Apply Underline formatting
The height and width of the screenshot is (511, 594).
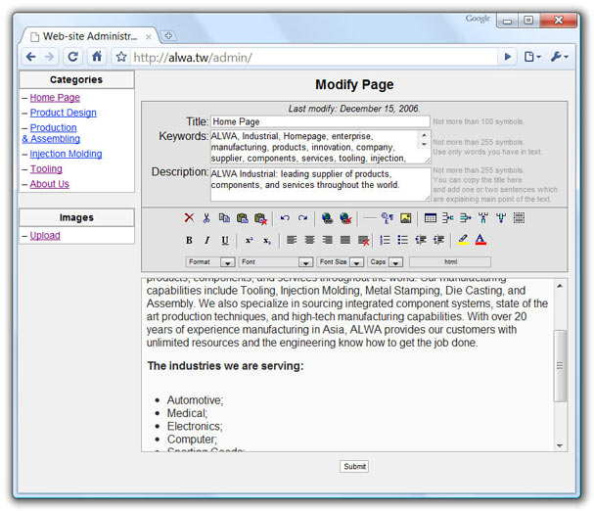(225, 241)
